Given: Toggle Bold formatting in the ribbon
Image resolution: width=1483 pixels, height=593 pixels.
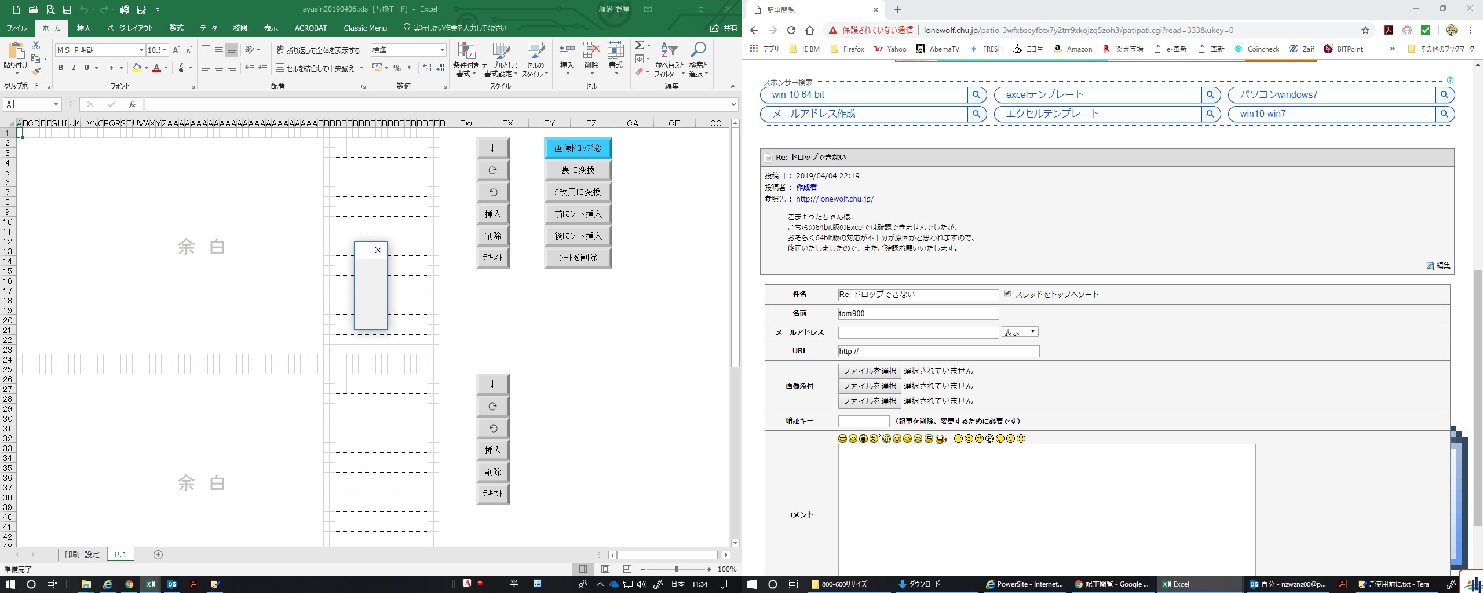Looking at the screenshot, I should pos(61,68).
